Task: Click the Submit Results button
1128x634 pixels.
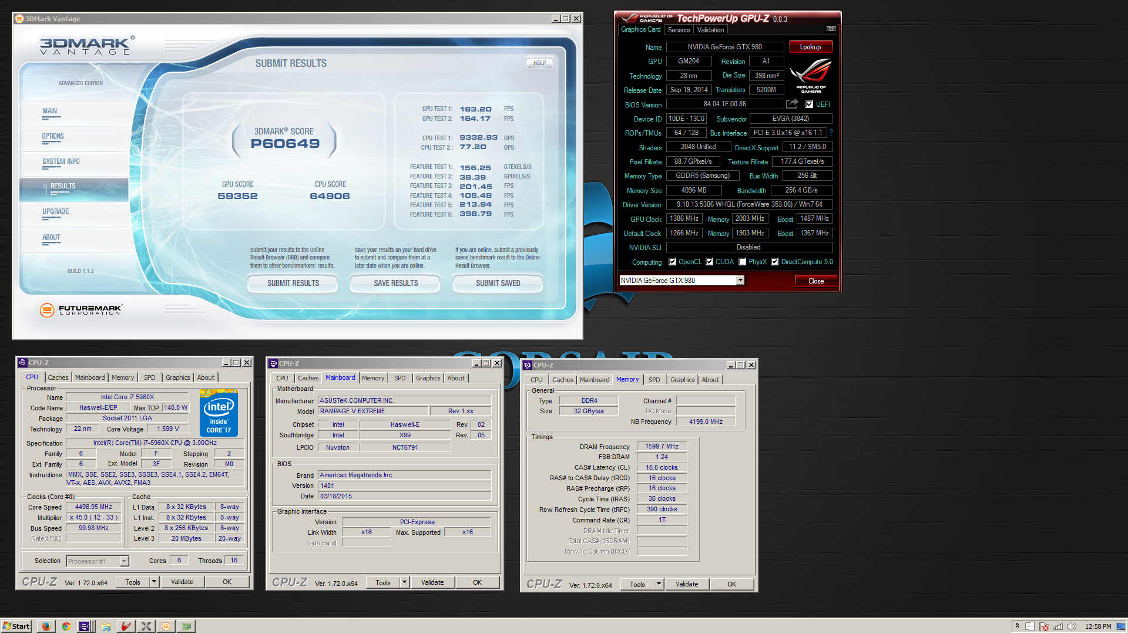Action: 293,284
